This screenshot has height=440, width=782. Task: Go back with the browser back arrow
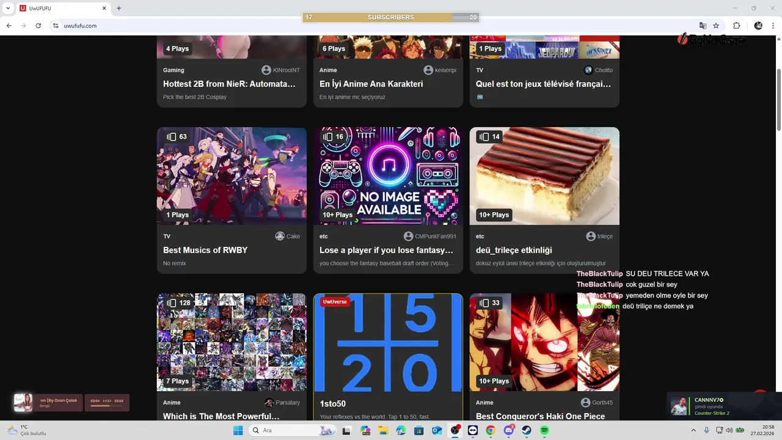pos(9,26)
